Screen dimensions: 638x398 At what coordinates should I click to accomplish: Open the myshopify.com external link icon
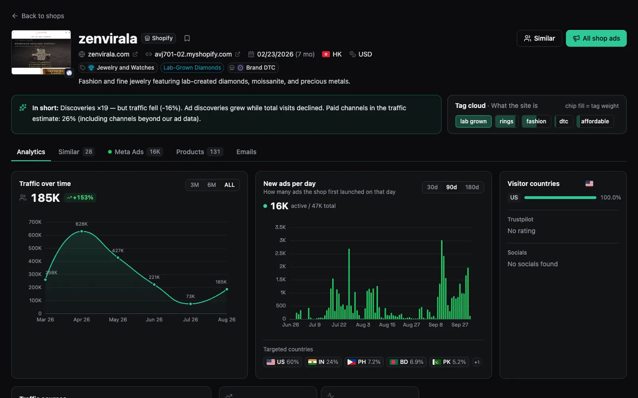(x=238, y=54)
